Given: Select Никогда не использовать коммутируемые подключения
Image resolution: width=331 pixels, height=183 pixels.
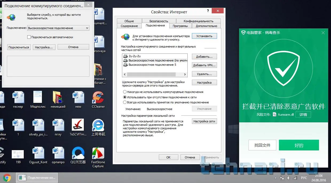Looking at the screenshot, I should tap(125, 92).
